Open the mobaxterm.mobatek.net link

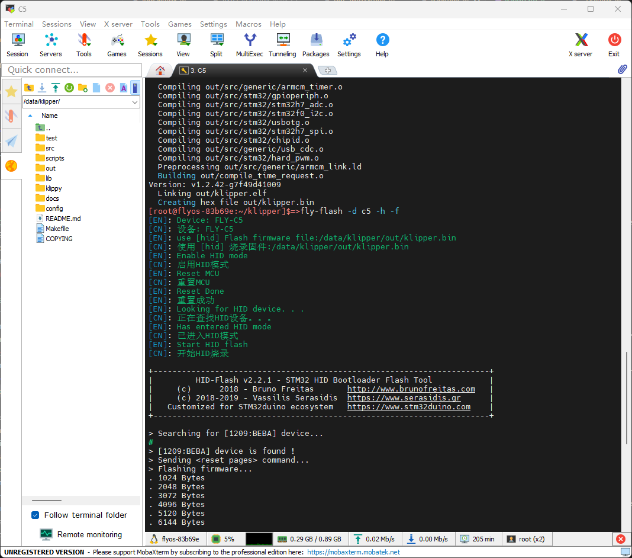(353, 552)
